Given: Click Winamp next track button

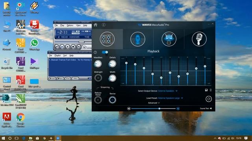Looking at the screenshot, I should [78, 47].
